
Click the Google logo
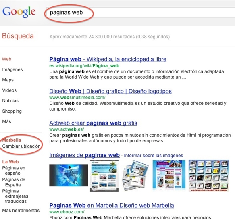[19, 12]
